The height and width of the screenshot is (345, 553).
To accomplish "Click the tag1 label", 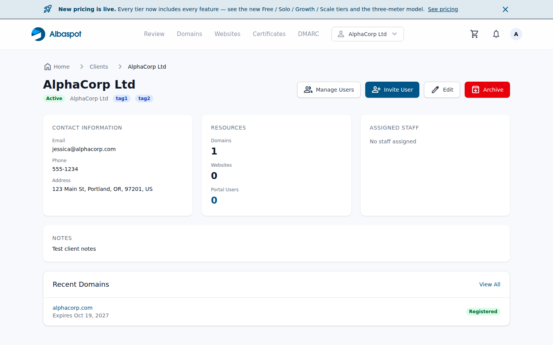I will [x=122, y=99].
